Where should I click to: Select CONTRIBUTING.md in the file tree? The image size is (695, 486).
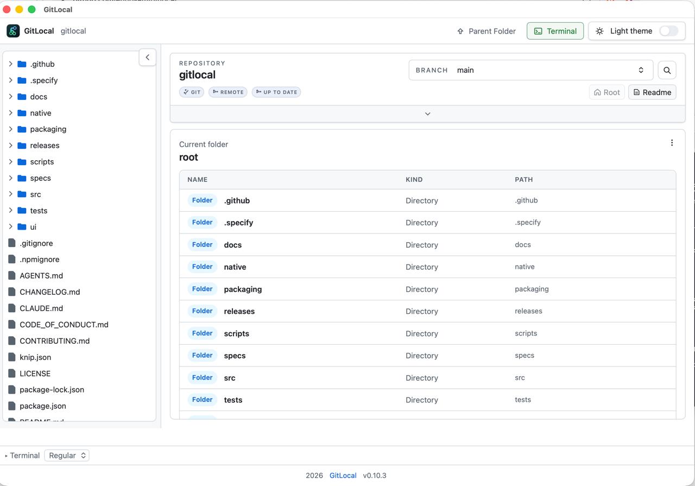point(55,341)
